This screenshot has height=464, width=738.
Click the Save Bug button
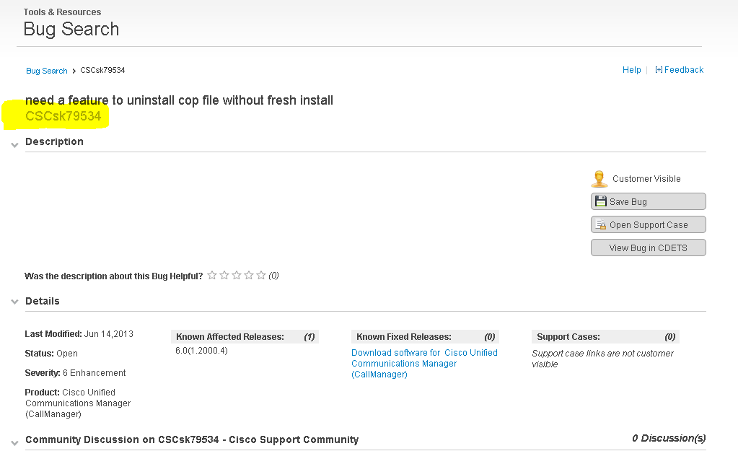tap(648, 201)
